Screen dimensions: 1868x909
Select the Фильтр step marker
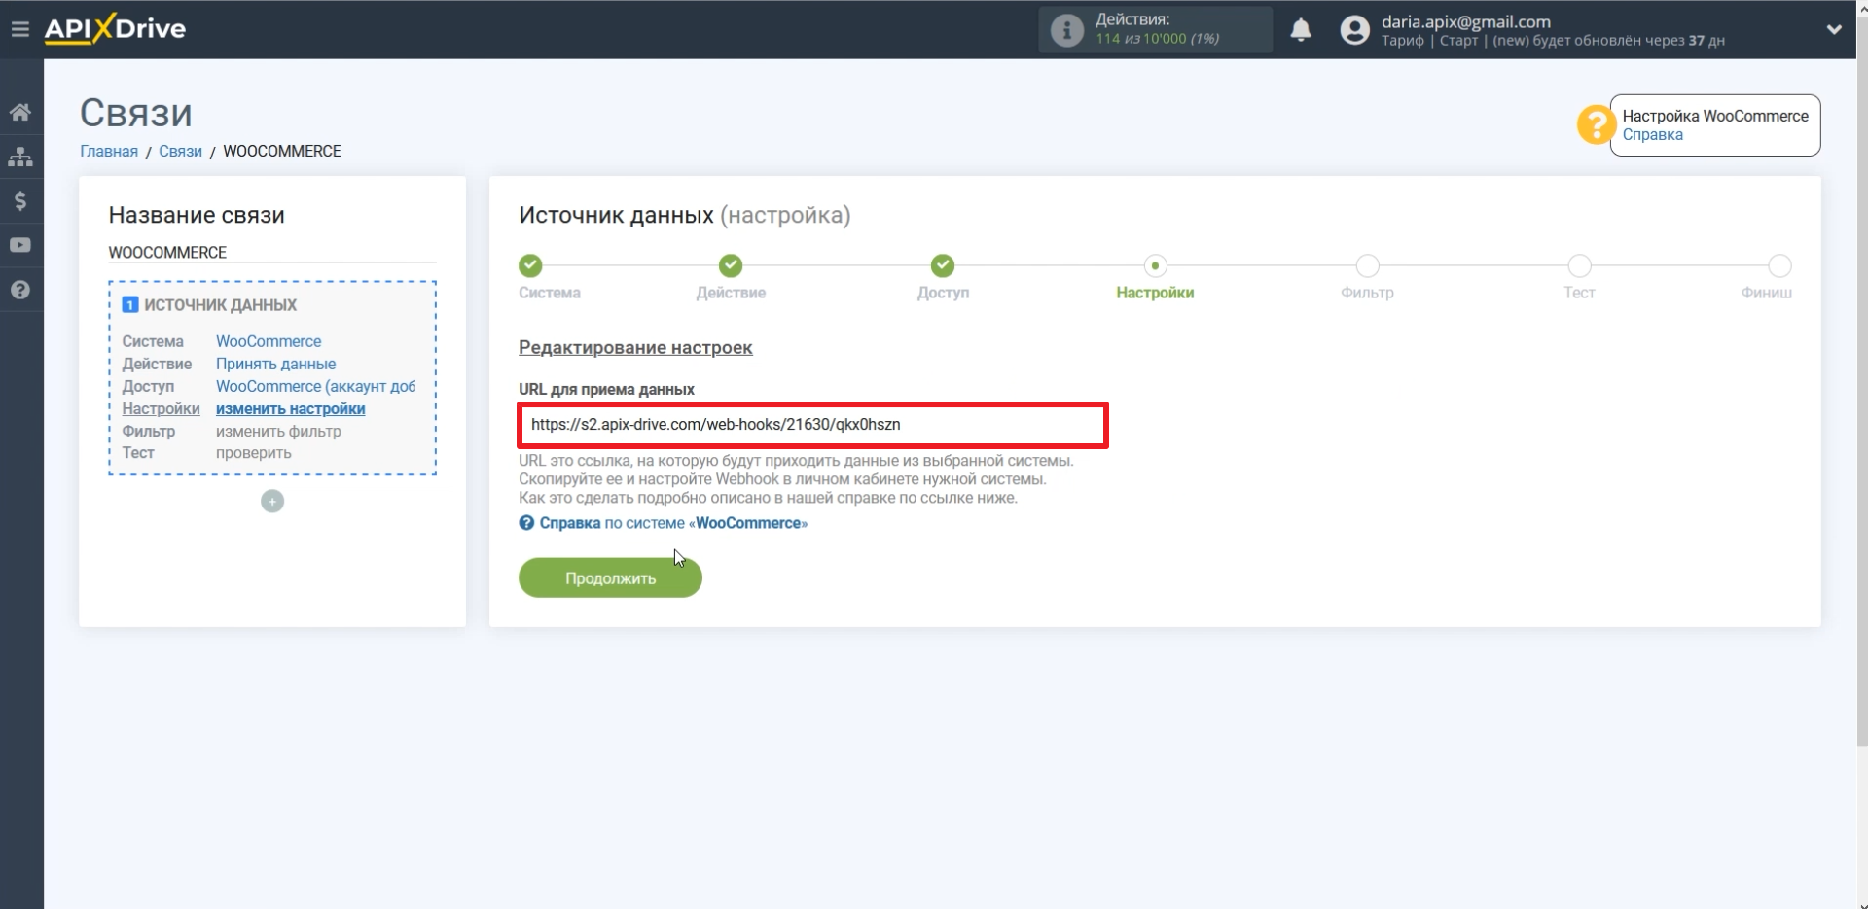pyautogui.click(x=1367, y=265)
